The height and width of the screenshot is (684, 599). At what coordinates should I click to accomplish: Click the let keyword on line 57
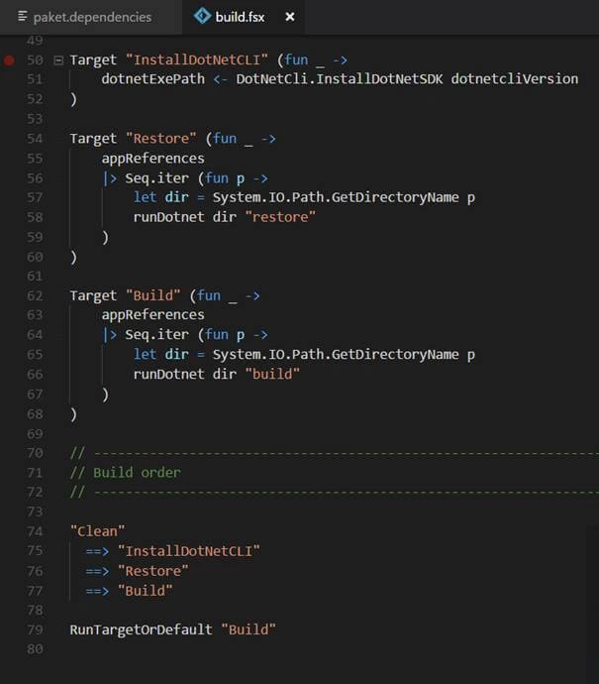click(x=146, y=197)
